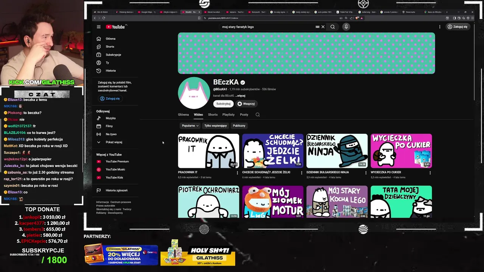This screenshot has width=484, height=272.
Task: Click the PRACOWNIK IT video title
Action: tap(188, 172)
